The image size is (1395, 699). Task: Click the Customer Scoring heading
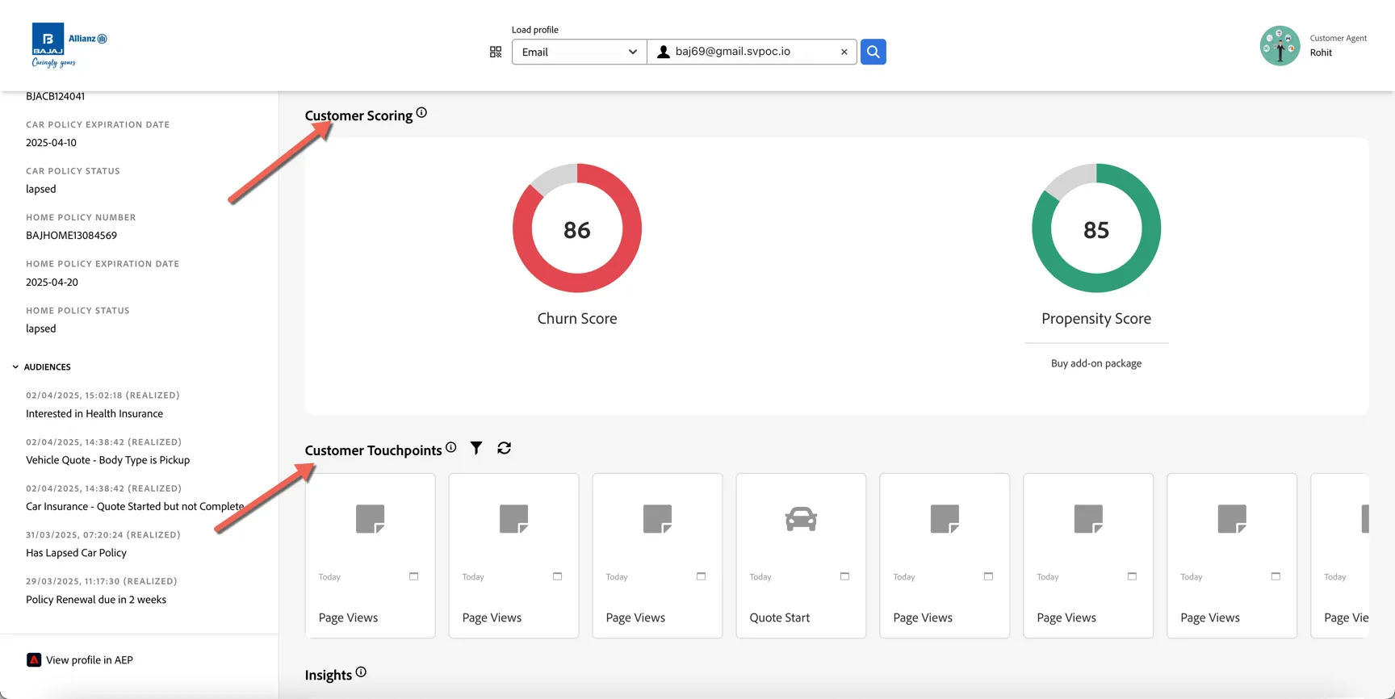pyautogui.click(x=358, y=115)
